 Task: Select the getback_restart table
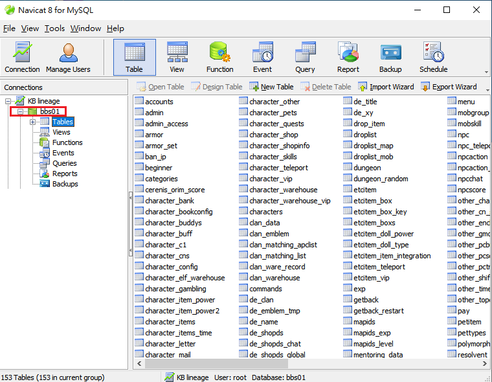[374, 310]
